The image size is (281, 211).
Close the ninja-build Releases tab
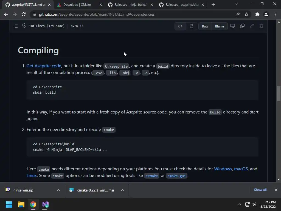point(152,5)
